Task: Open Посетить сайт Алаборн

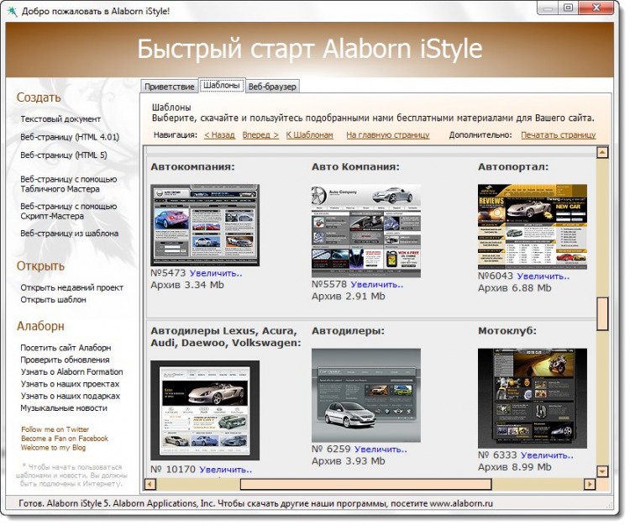Action: pos(66,348)
